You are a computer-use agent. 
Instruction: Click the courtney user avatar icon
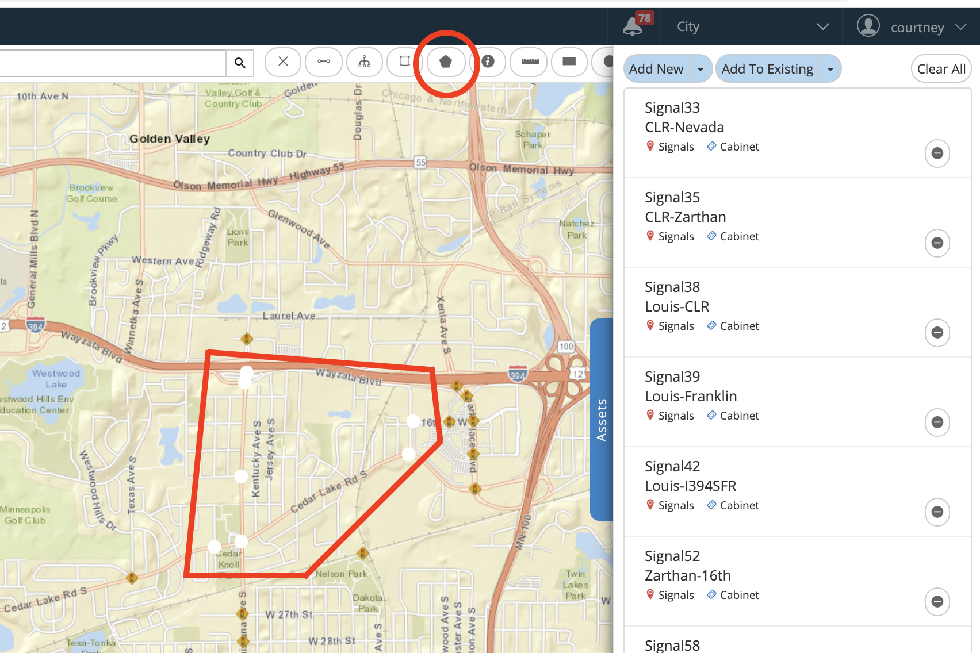(868, 26)
